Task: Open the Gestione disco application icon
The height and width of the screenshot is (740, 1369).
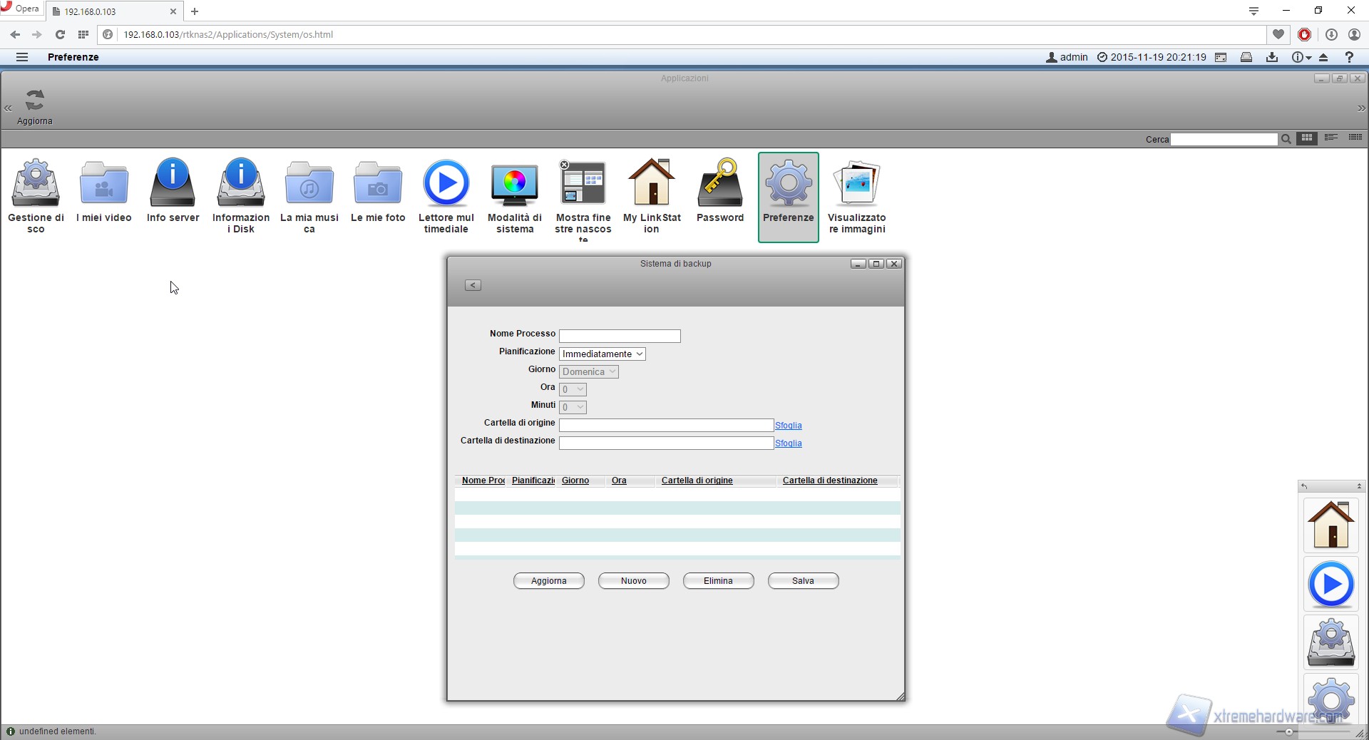Action: coord(36,184)
